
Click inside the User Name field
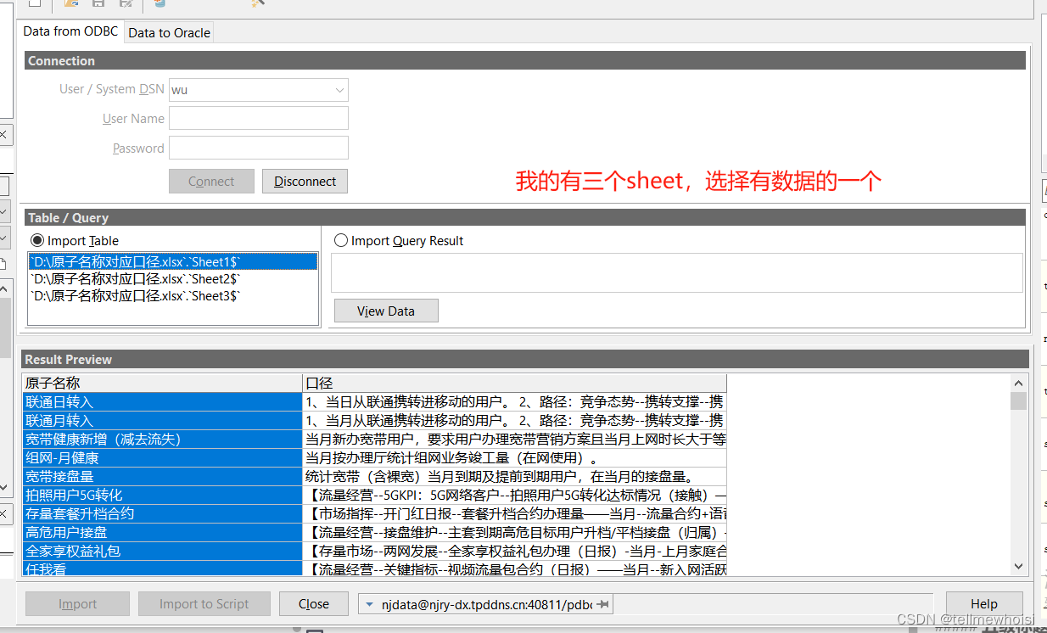pos(258,118)
